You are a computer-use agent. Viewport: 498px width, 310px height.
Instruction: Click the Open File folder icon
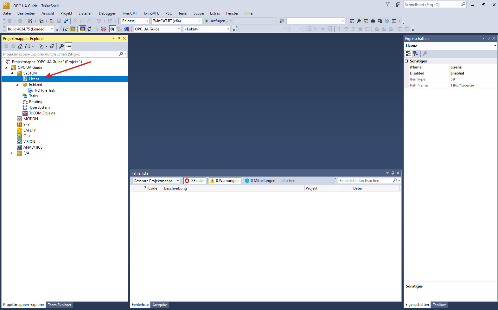(52, 21)
